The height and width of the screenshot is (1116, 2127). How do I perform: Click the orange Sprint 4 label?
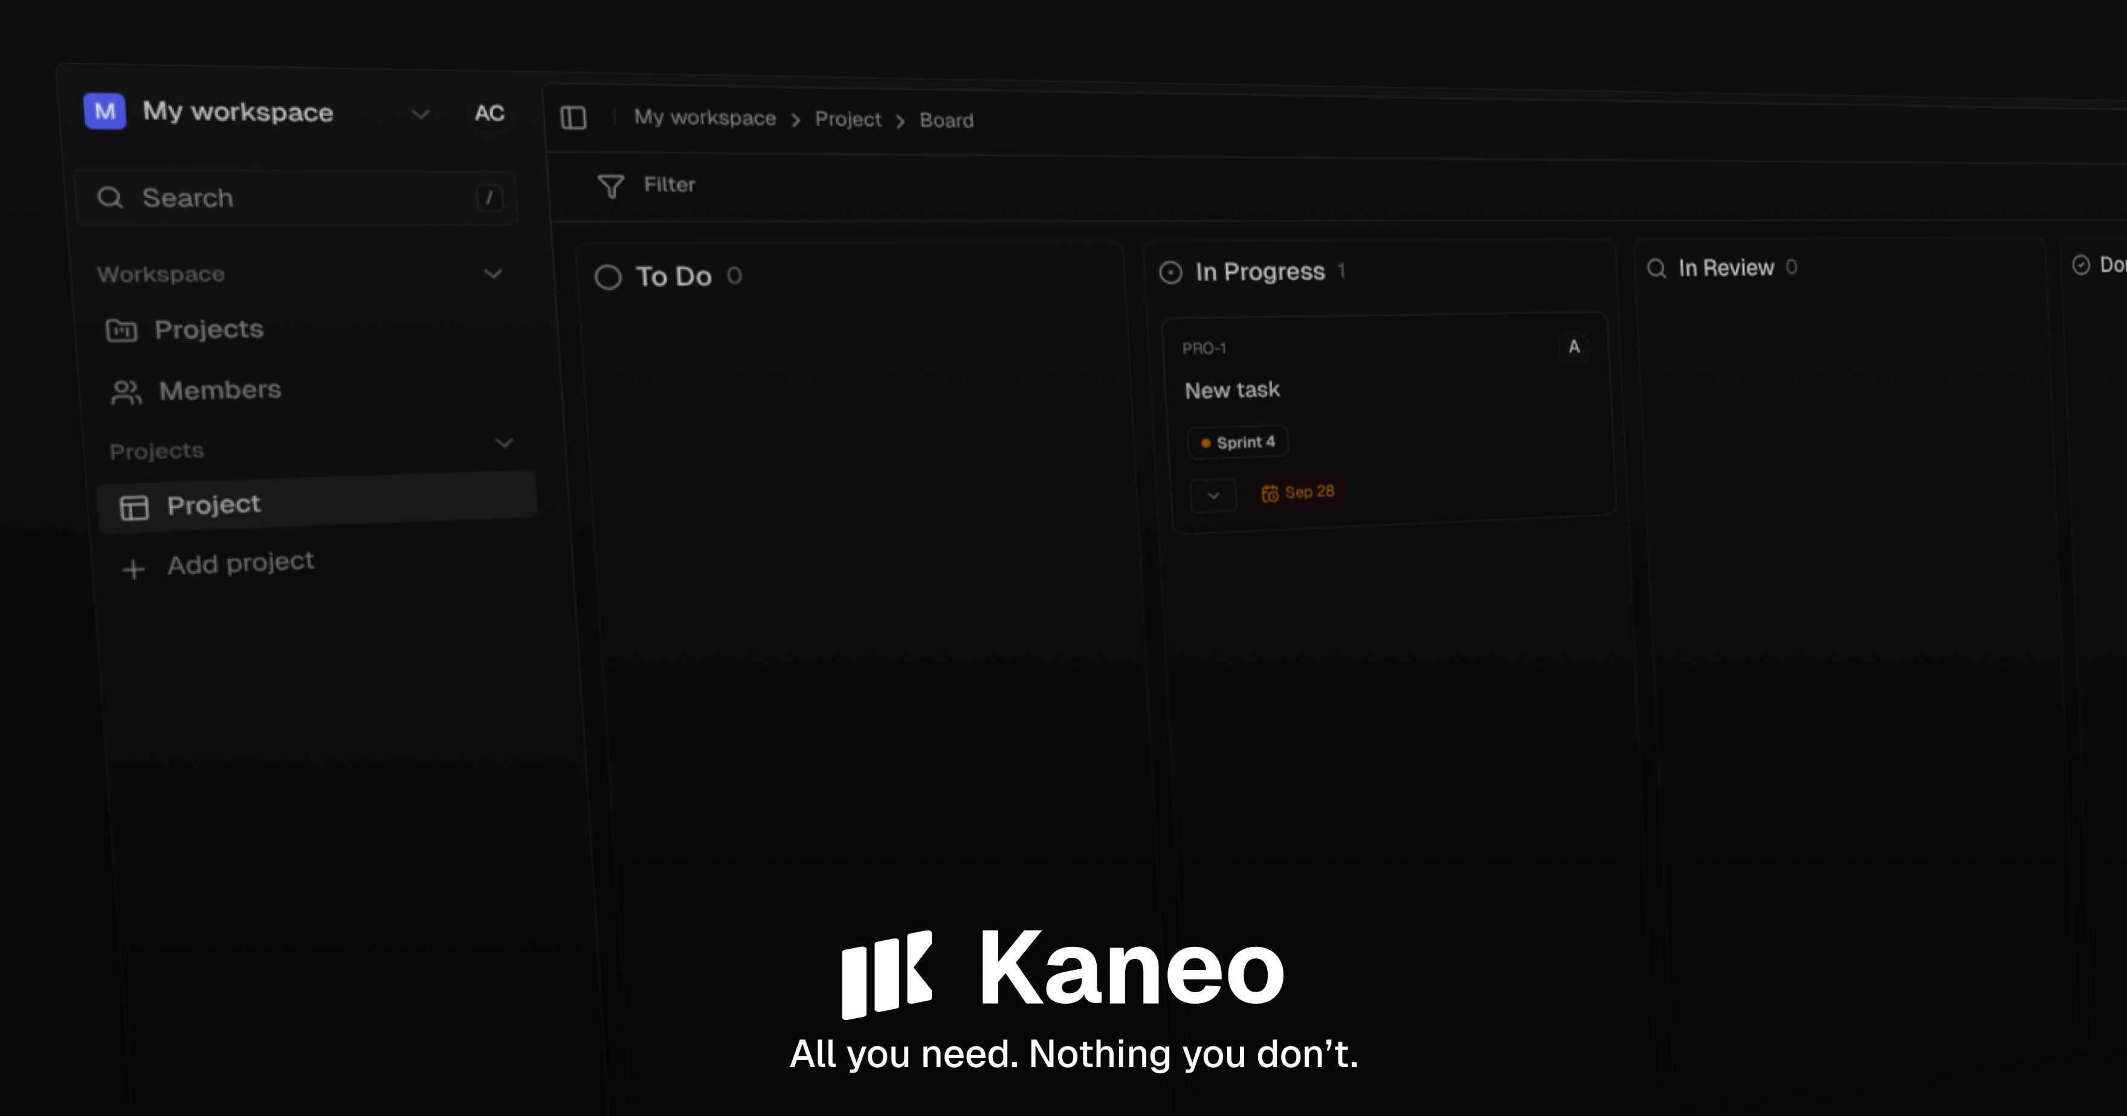click(1238, 443)
